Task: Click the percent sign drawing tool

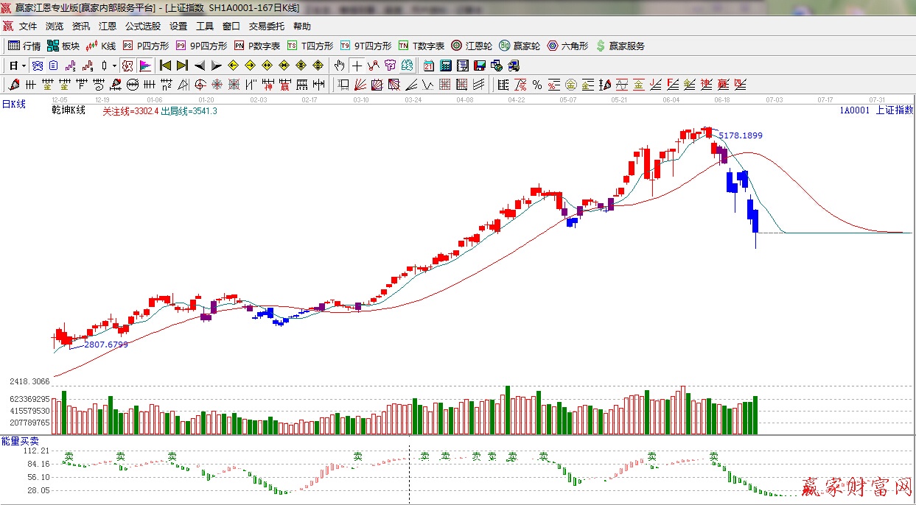Action: coord(537,85)
